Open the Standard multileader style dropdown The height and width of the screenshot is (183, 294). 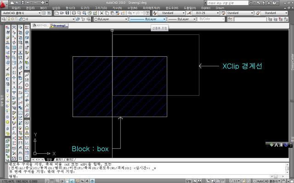[x=274, y=13]
